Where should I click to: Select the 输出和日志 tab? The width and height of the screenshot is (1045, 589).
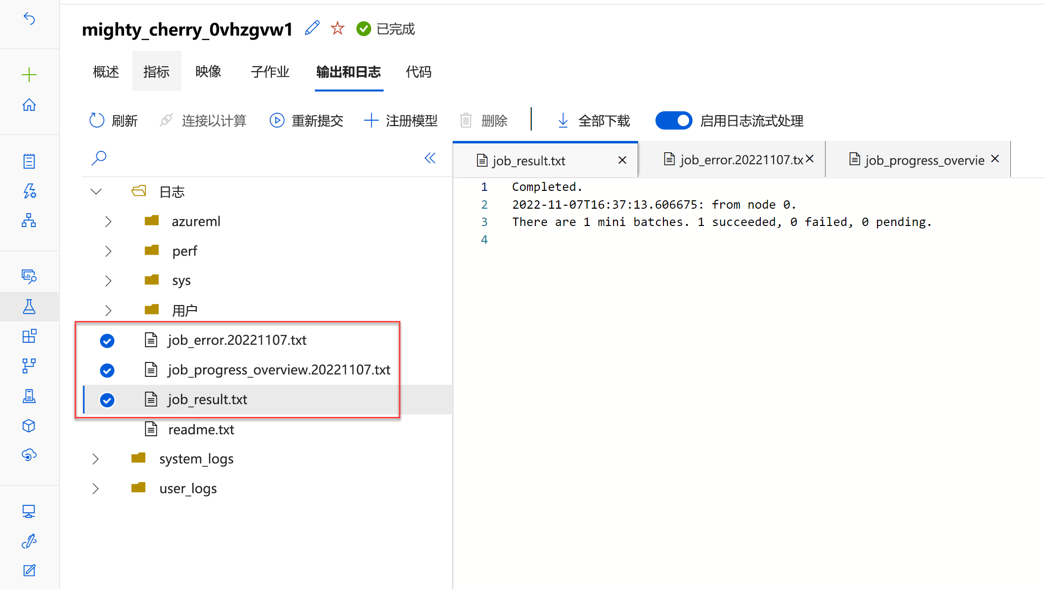pos(348,72)
